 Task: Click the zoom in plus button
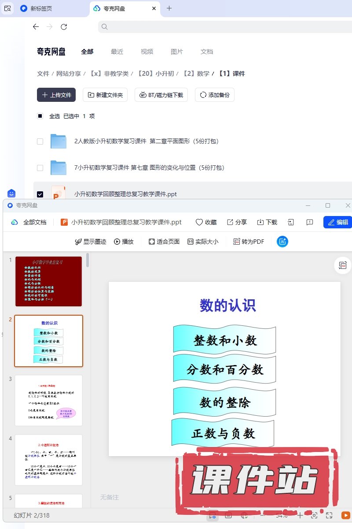pos(300,515)
